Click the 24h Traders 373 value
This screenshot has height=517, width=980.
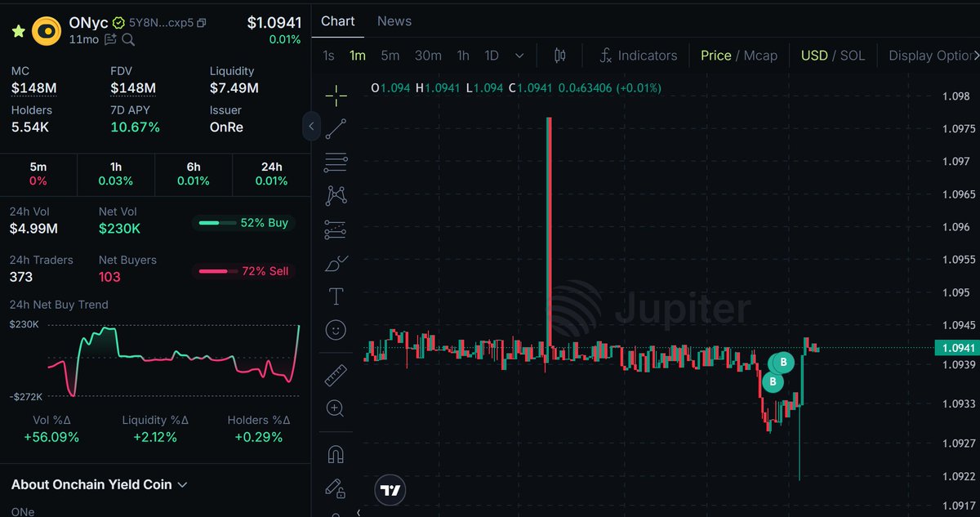pos(21,277)
